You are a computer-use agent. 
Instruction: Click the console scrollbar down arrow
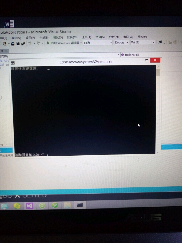click(x=157, y=152)
